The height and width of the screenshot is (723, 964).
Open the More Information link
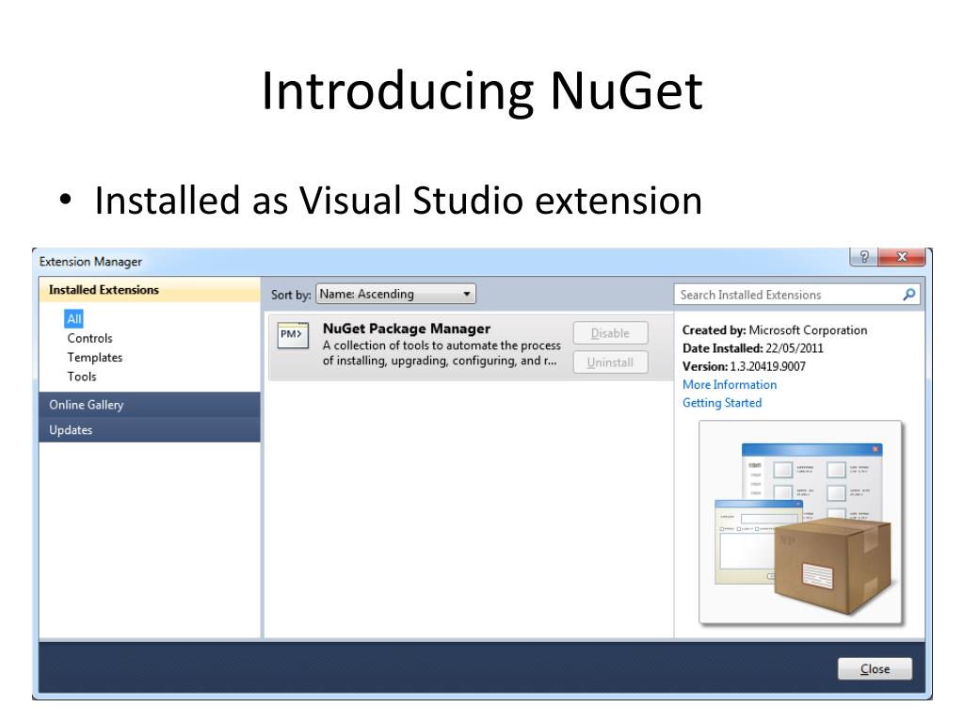[x=730, y=384]
